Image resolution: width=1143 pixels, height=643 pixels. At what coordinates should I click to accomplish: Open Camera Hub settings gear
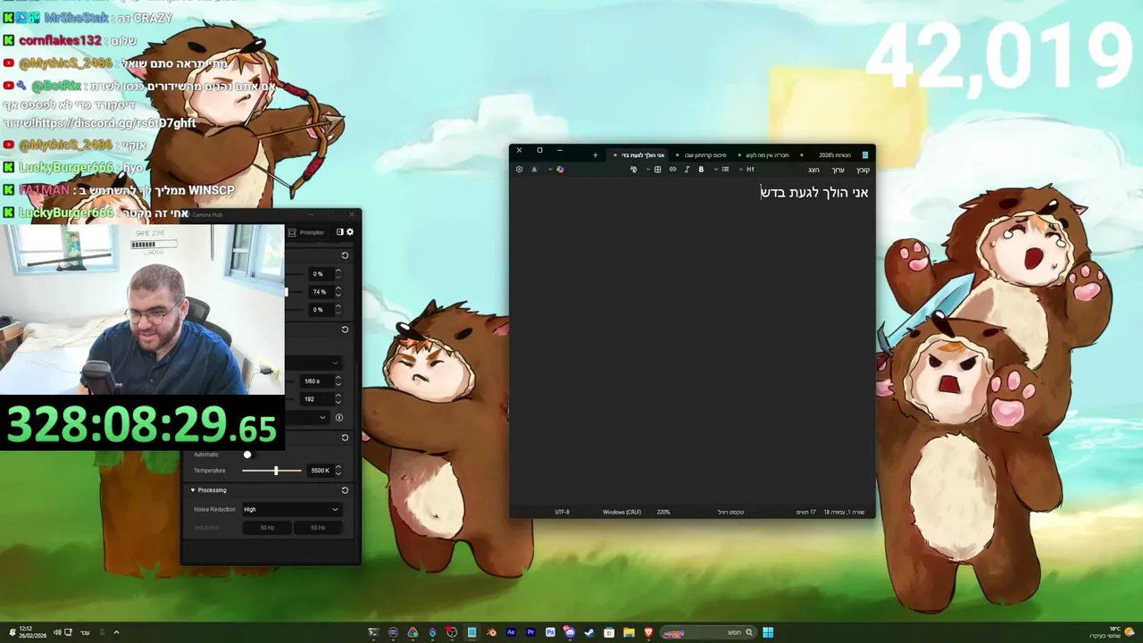click(x=350, y=232)
